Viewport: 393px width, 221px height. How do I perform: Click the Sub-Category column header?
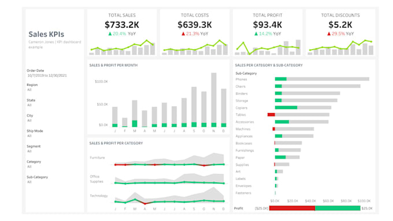coord(246,73)
